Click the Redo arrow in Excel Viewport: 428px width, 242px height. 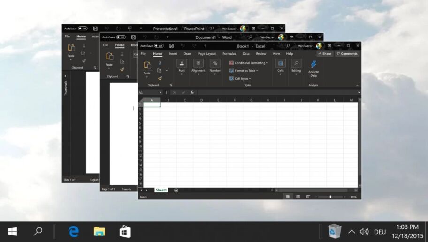(194, 46)
